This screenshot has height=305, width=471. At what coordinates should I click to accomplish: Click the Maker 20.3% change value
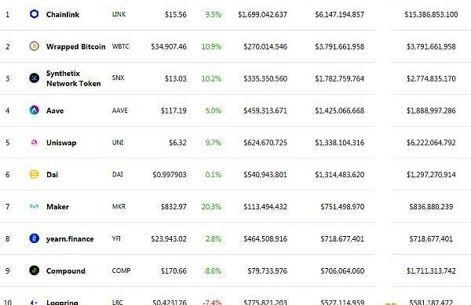(211, 207)
